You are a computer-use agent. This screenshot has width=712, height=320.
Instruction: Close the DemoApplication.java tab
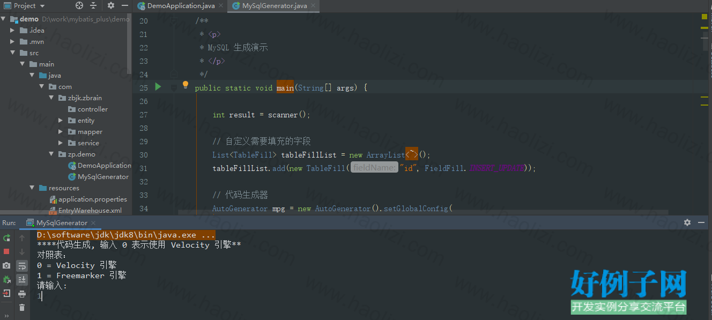tap(220, 6)
